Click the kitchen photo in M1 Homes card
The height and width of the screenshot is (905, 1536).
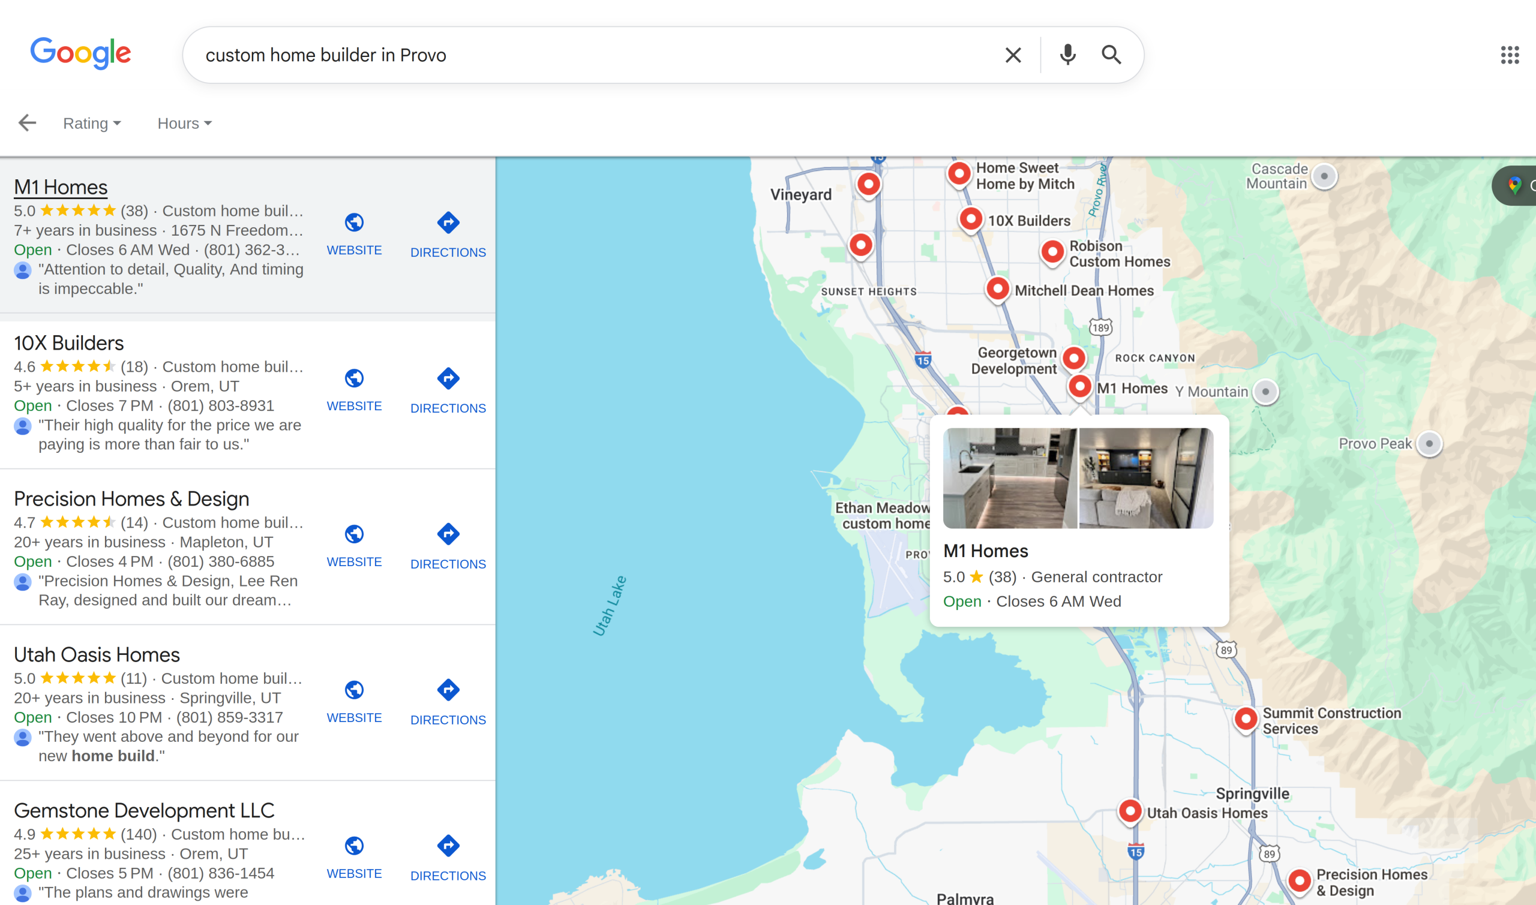click(x=1010, y=477)
